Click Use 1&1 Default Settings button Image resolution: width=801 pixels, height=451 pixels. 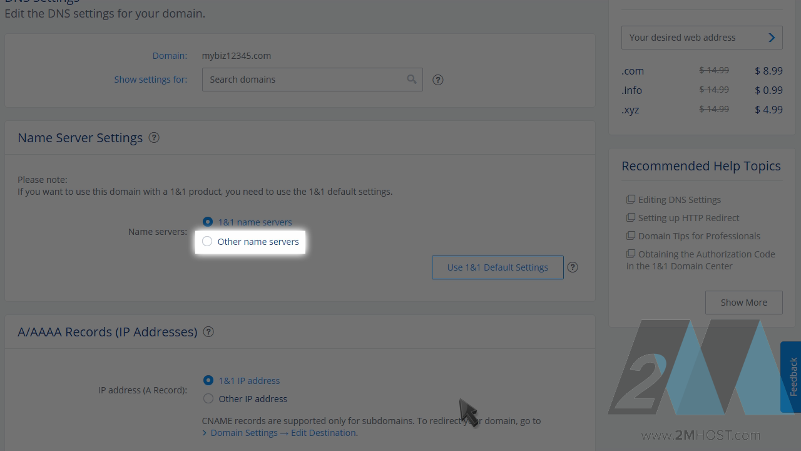click(497, 267)
